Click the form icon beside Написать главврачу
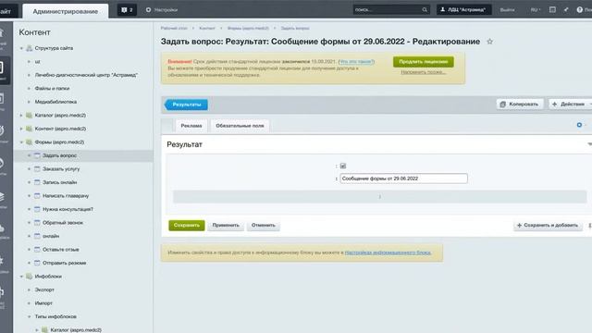The image size is (592, 333). 37,195
